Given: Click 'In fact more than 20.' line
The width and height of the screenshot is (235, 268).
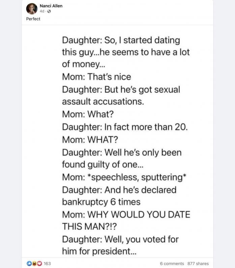Looking at the screenshot, I should coord(125,127).
